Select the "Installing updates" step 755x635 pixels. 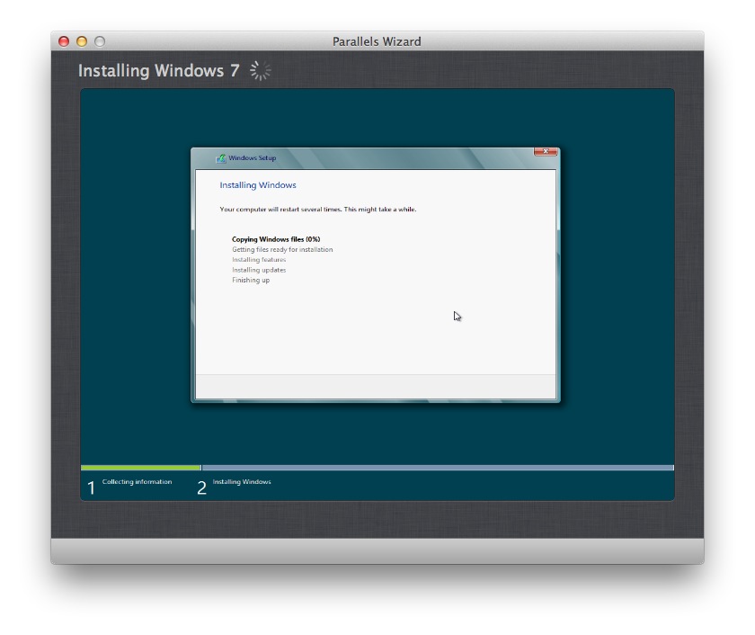259,270
